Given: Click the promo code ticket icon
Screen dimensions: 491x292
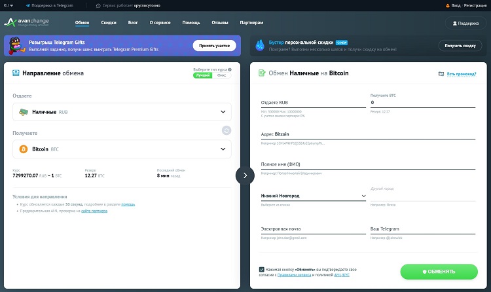Looking at the screenshot, I should [441, 74].
